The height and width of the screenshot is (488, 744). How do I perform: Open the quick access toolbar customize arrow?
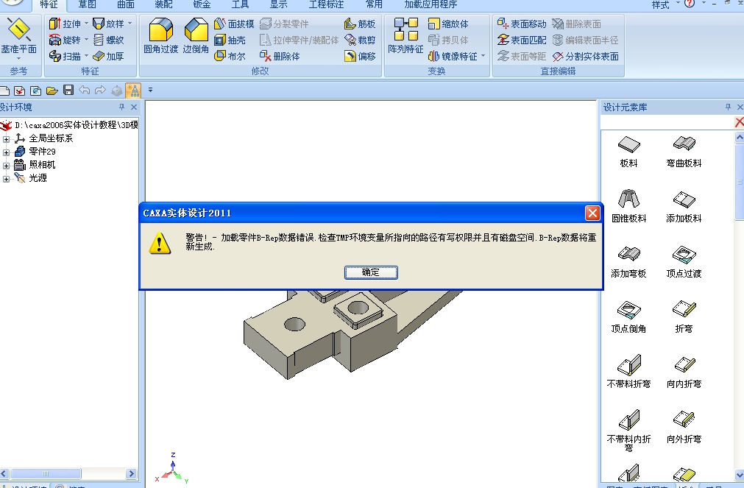(150, 90)
